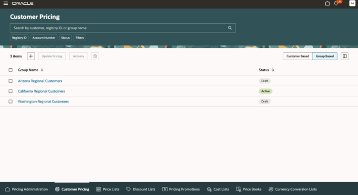Open the California Regional Customers link
This screenshot has height=195, width=358.
pos(41,91)
